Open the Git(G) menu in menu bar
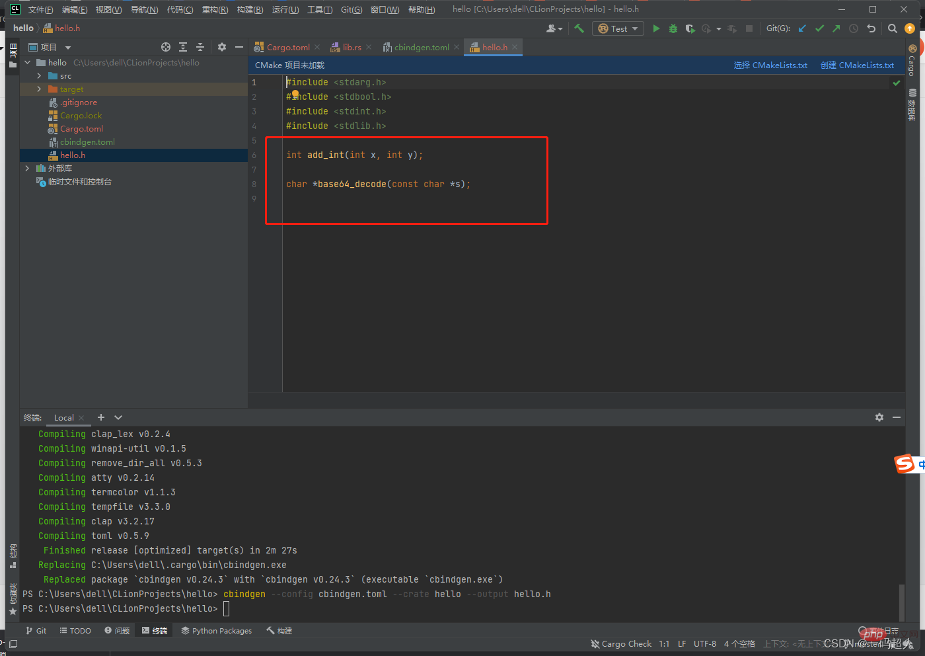 (x=351, y=9)
